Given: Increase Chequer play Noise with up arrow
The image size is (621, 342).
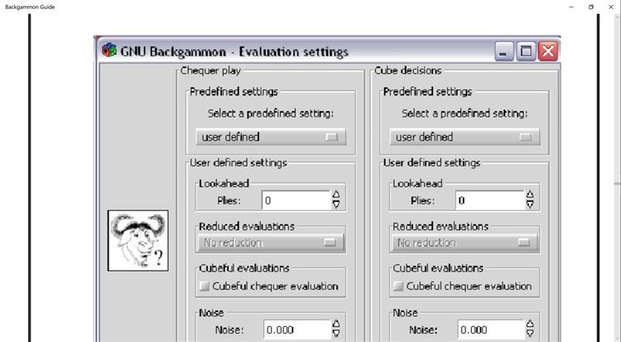Looking at the screenshot, I should click(336, 324).
